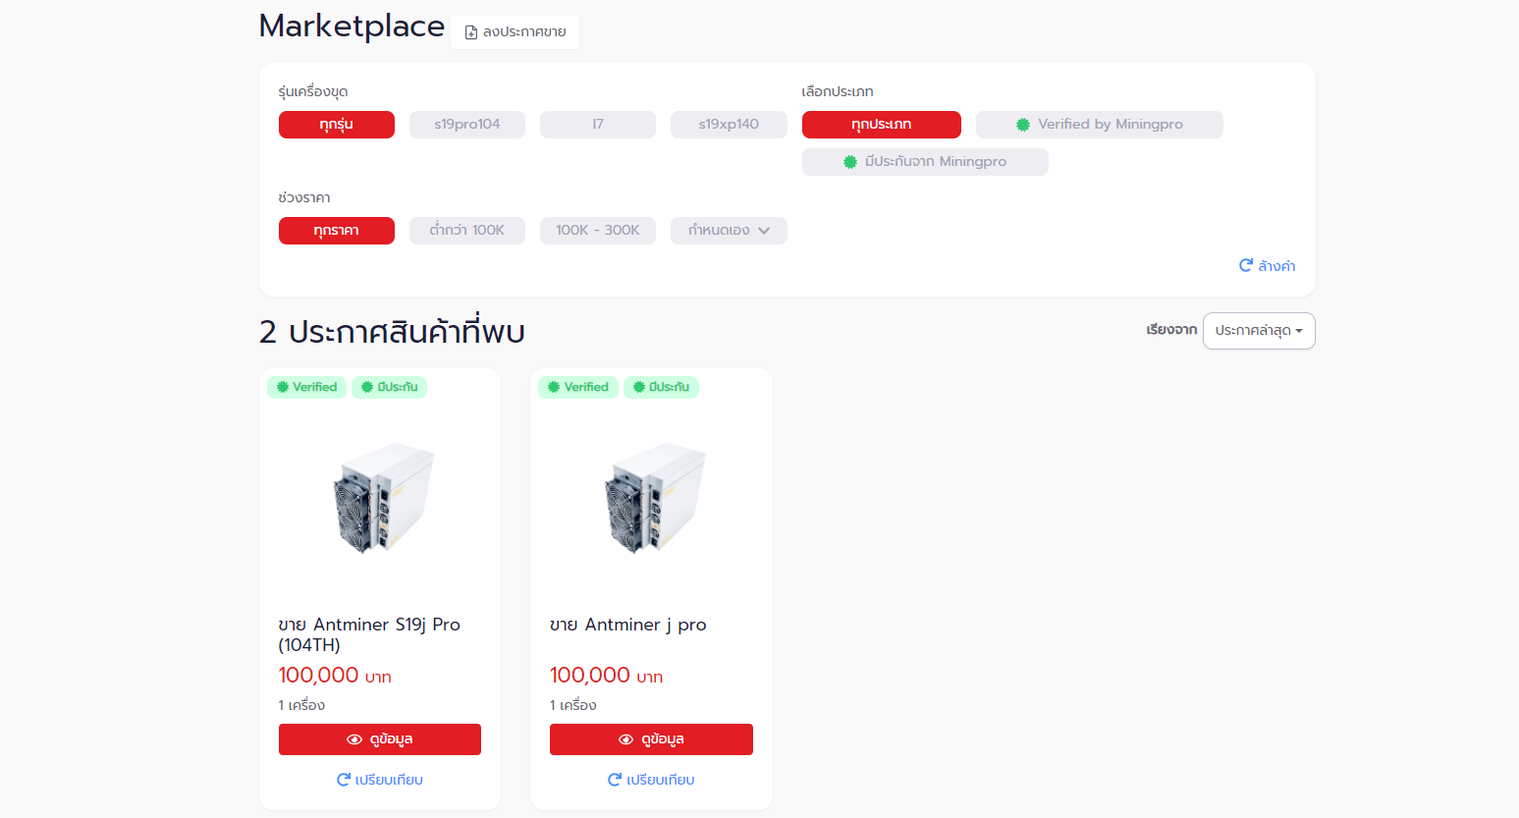Click compare icon under S19j Pro card
The image size is (1519, 818).
click(344, 780)
